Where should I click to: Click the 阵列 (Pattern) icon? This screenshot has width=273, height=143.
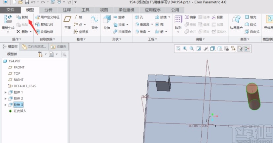[178, 19]
